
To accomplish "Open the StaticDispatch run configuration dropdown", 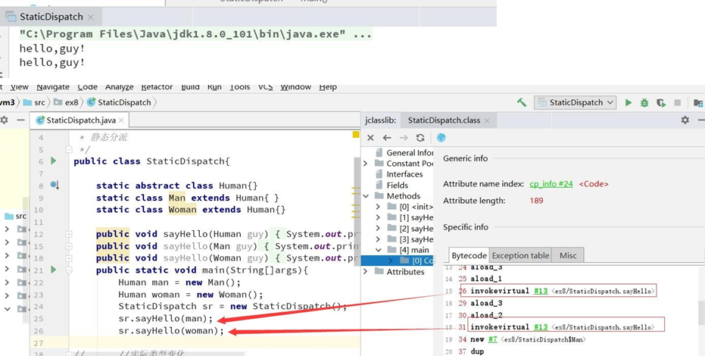I will point(575,102).
